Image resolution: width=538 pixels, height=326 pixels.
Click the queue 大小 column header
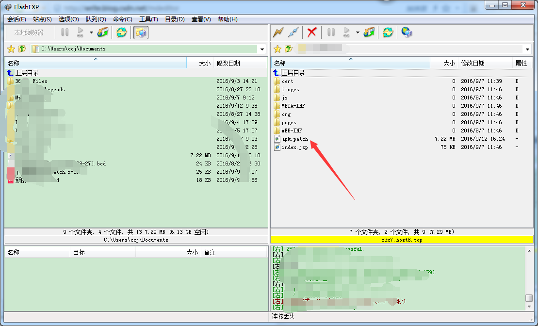point(168,253)
